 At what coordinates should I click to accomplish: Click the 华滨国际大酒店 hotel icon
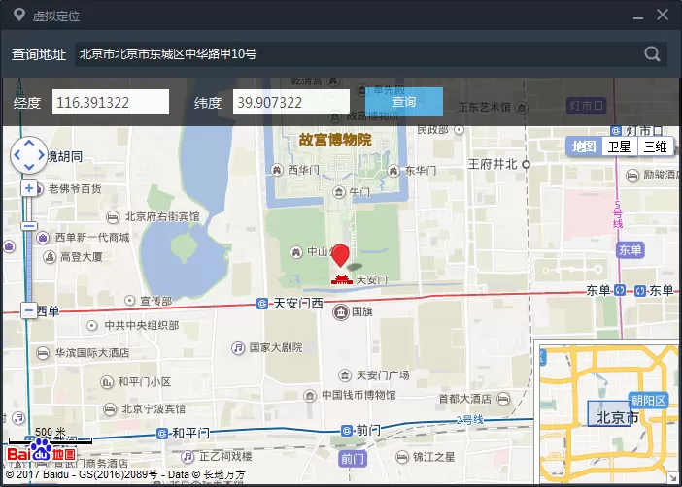[x=42, y=353]
